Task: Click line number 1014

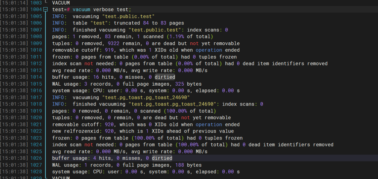Action: pyautogui.click(x=36, y=77)
